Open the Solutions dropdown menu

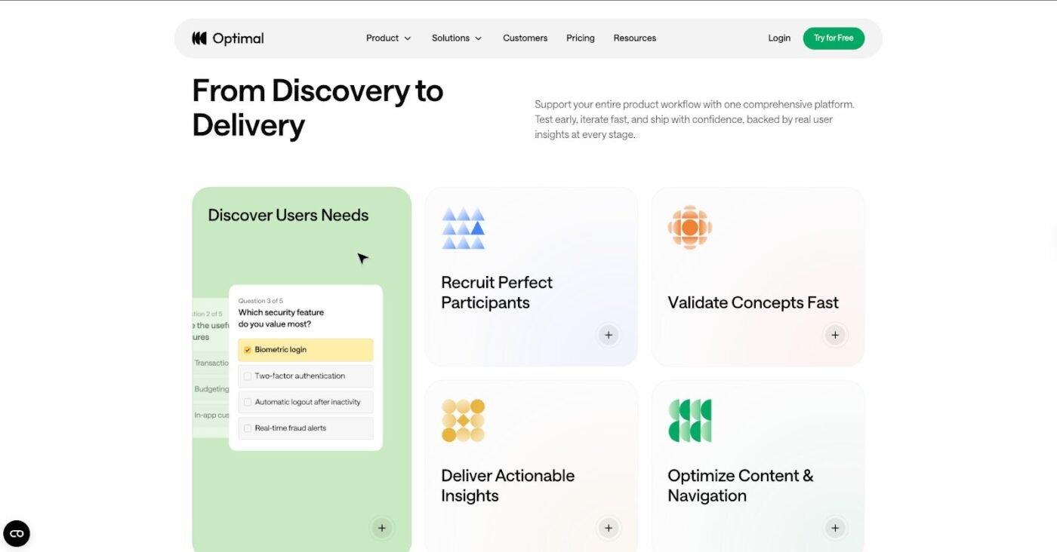[456, 38]
